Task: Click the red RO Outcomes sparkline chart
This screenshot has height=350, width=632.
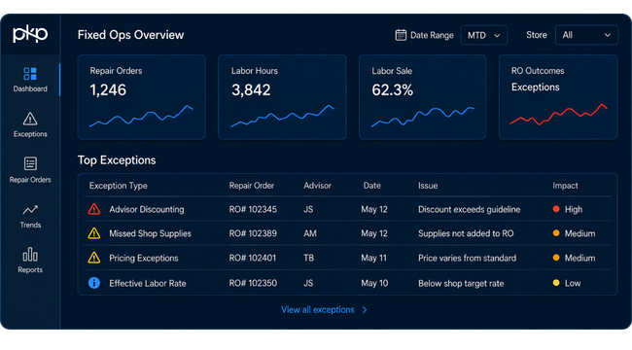Action: (x=559, y=115)
